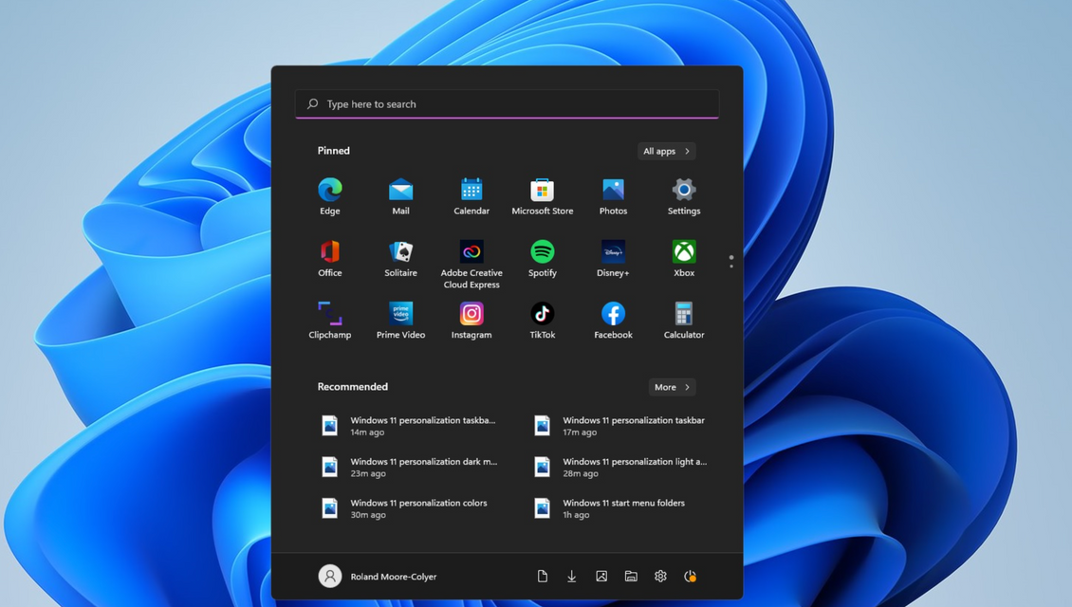Open 'Windows 11 personalization taskbar' from 17m ago
This screenshot has height=607, width=1072.
click(620, 426)
